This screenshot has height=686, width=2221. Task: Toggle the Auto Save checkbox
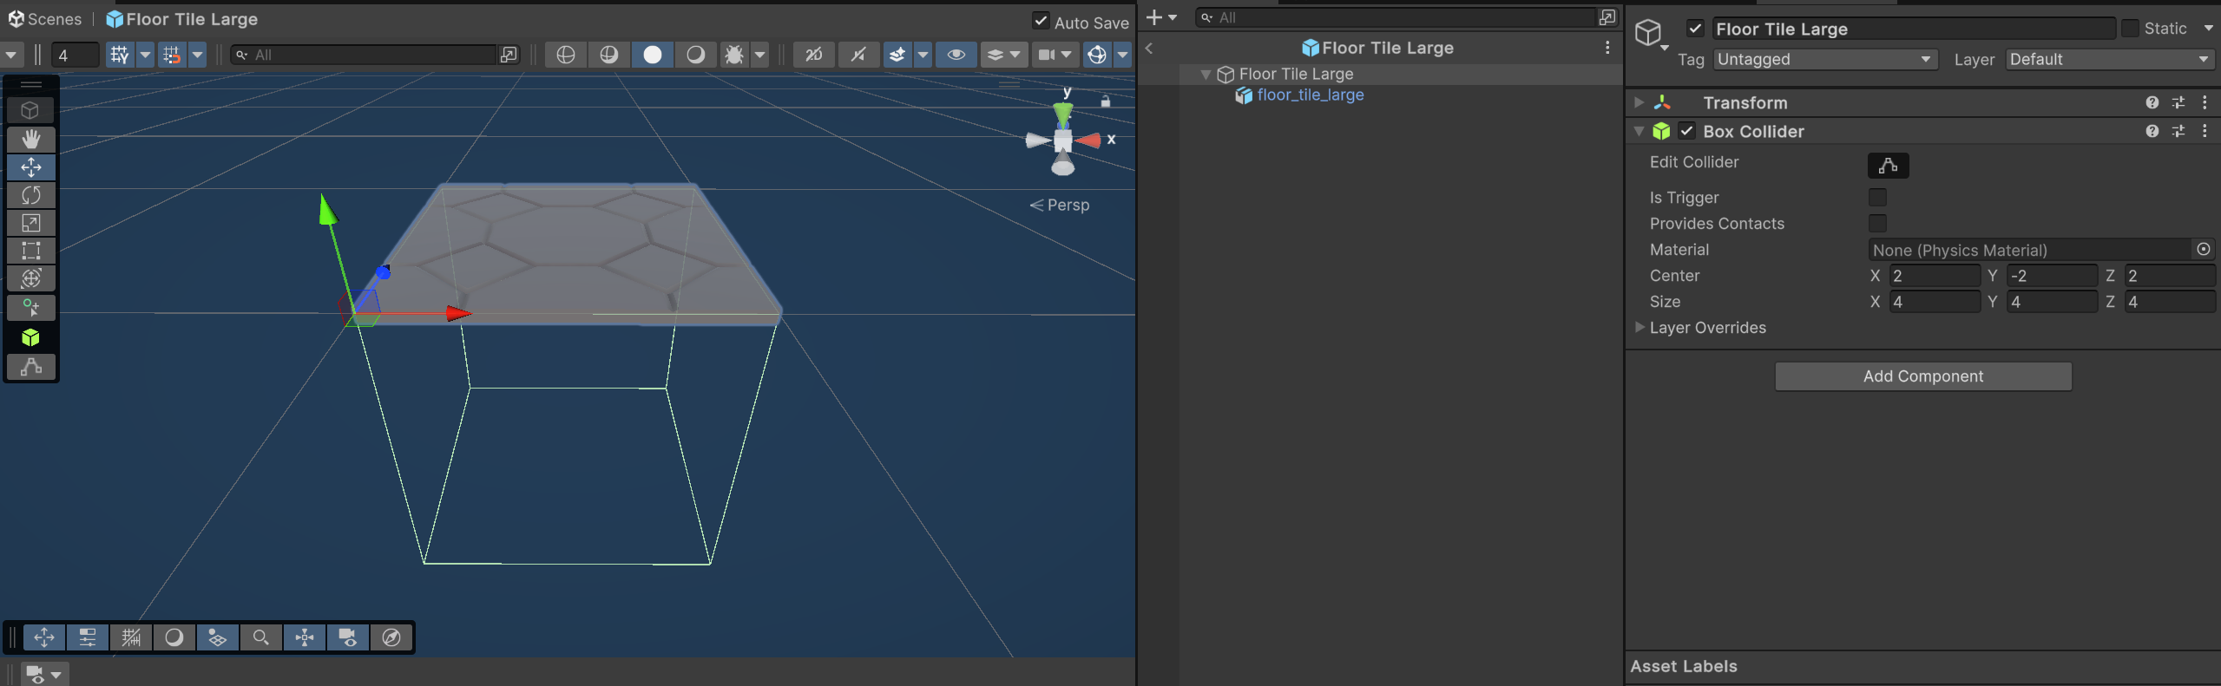[x=1041, y=22]
